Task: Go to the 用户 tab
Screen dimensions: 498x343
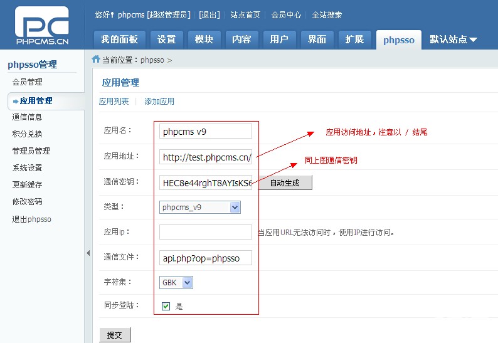Action: 280,40
